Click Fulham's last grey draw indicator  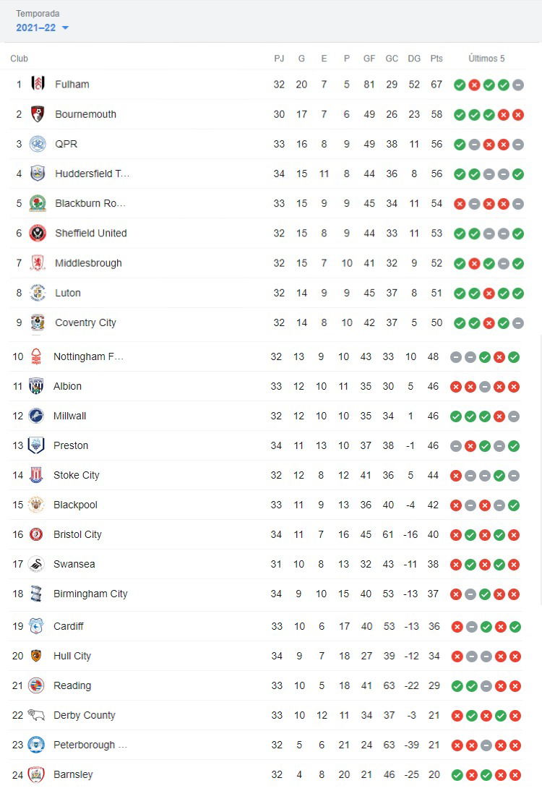[518, 85]
